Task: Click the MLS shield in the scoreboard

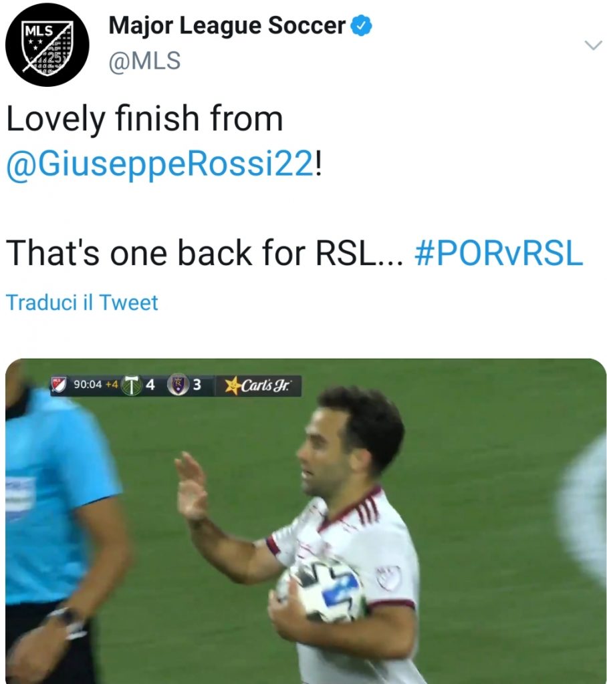Action: 59,384
